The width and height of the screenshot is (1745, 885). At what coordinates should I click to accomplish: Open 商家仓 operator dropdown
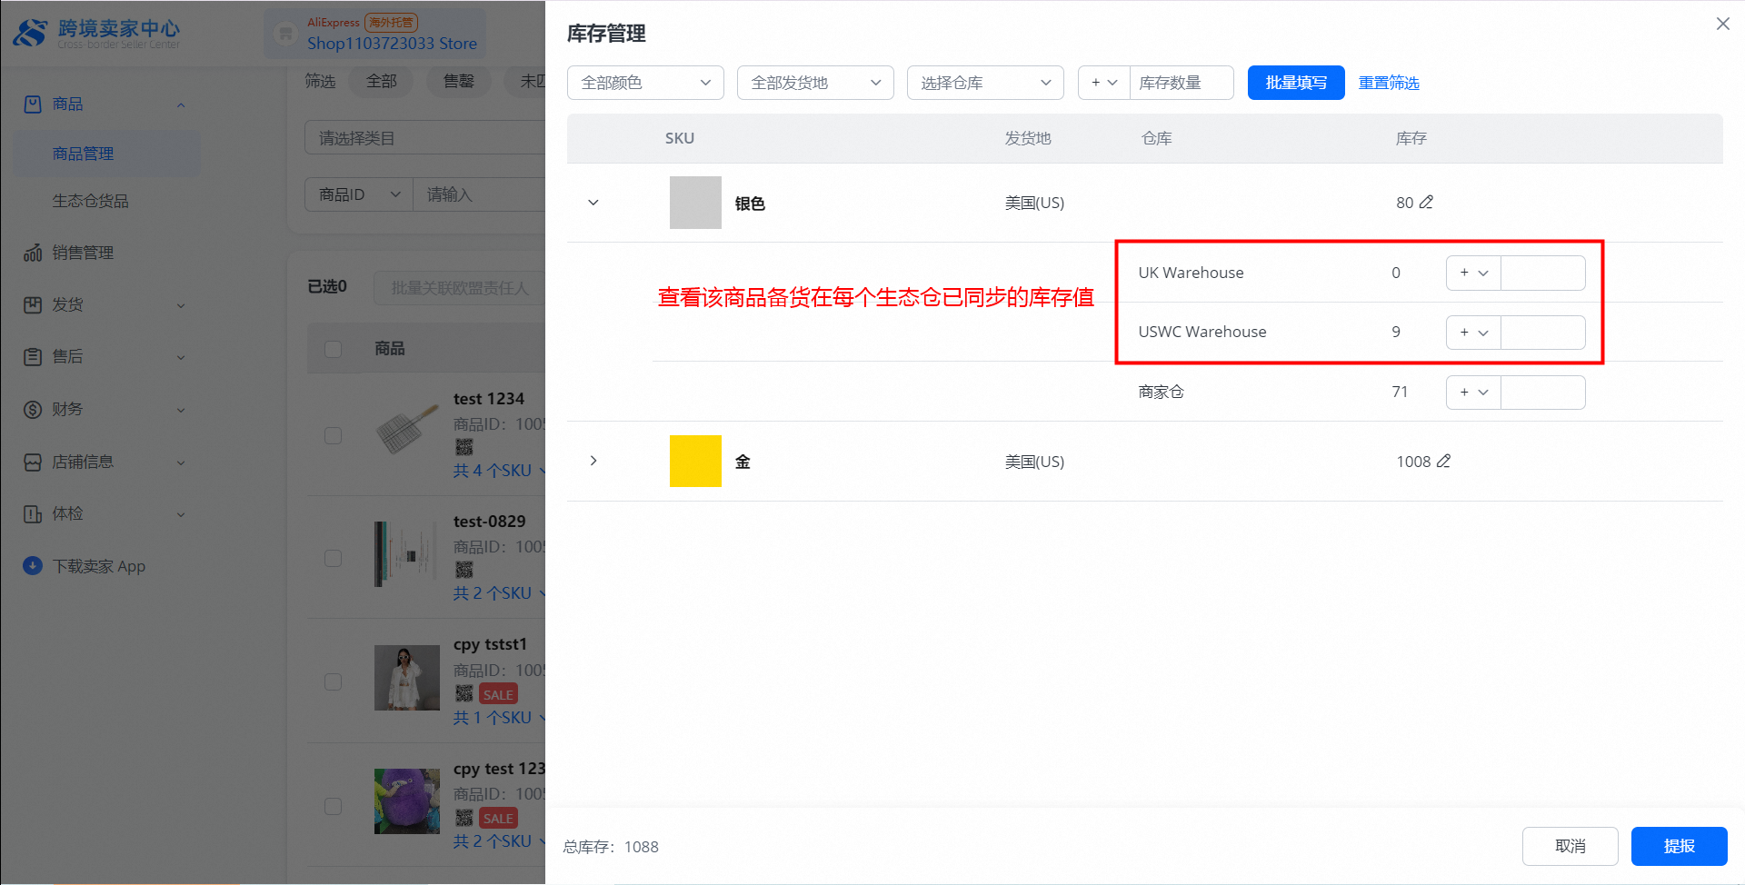point(1473,393)
